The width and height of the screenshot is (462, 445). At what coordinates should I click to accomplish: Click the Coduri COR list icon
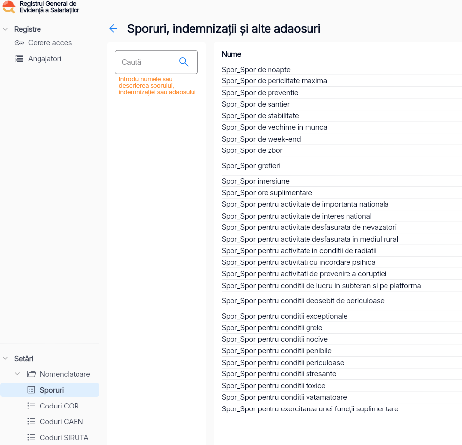click(x=31, y=406)
